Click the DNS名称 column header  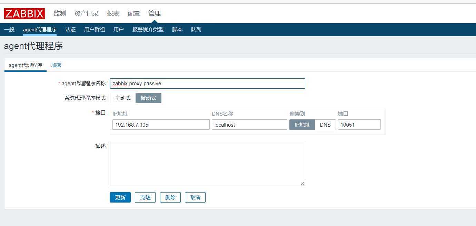coord(222,114)
